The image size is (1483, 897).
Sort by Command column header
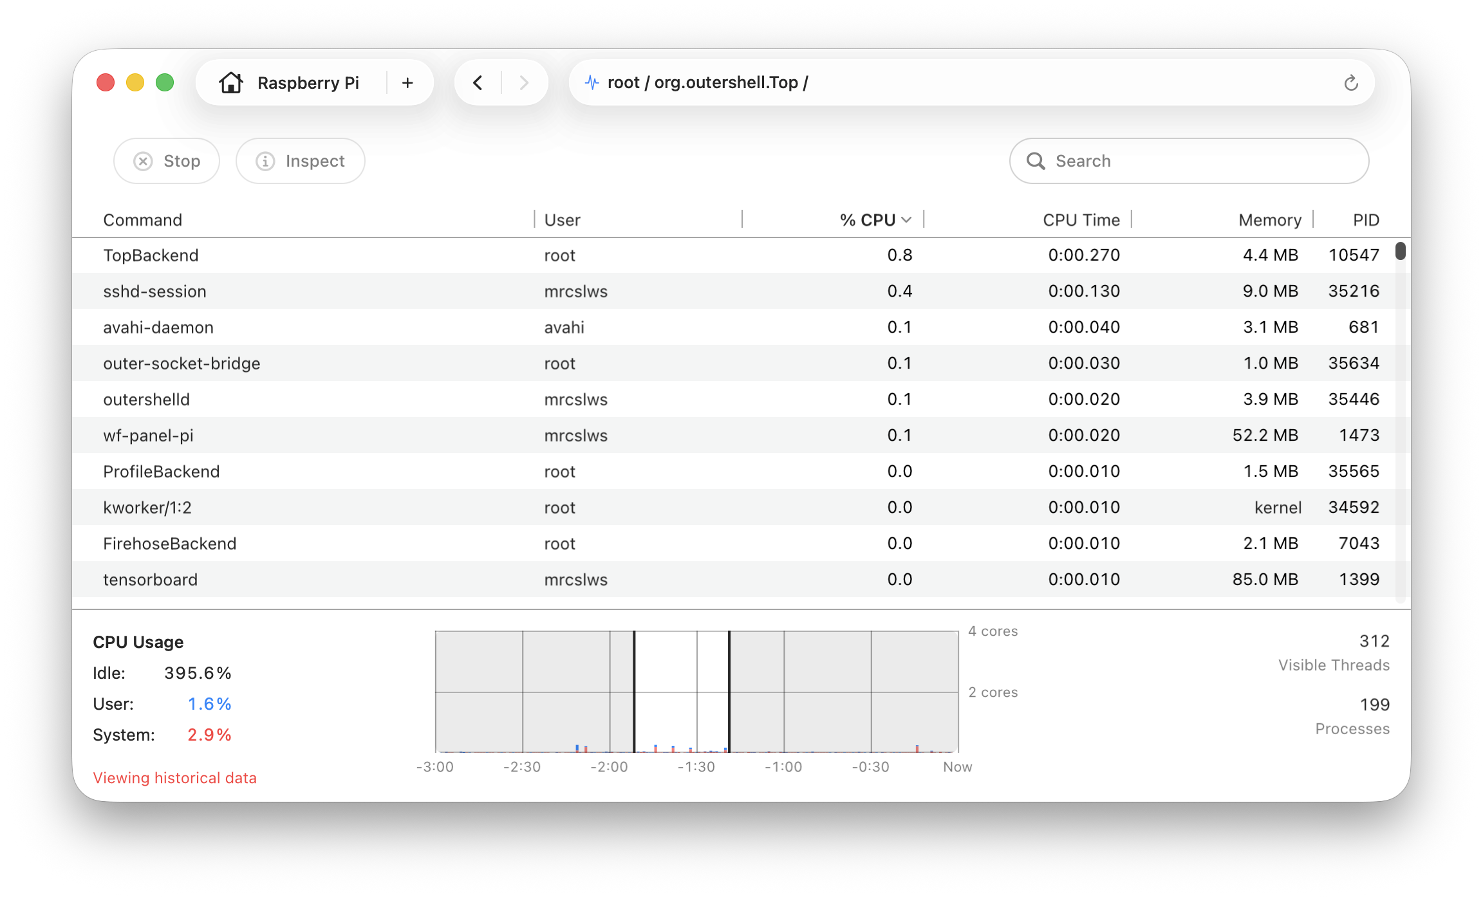click(143, 220)
